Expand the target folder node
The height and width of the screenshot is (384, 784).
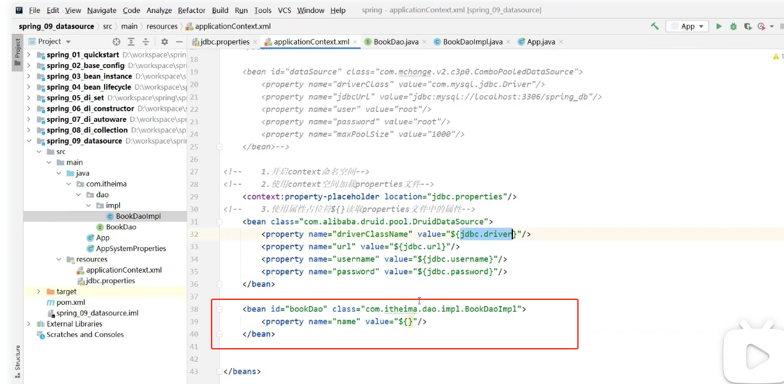point(38,291)
